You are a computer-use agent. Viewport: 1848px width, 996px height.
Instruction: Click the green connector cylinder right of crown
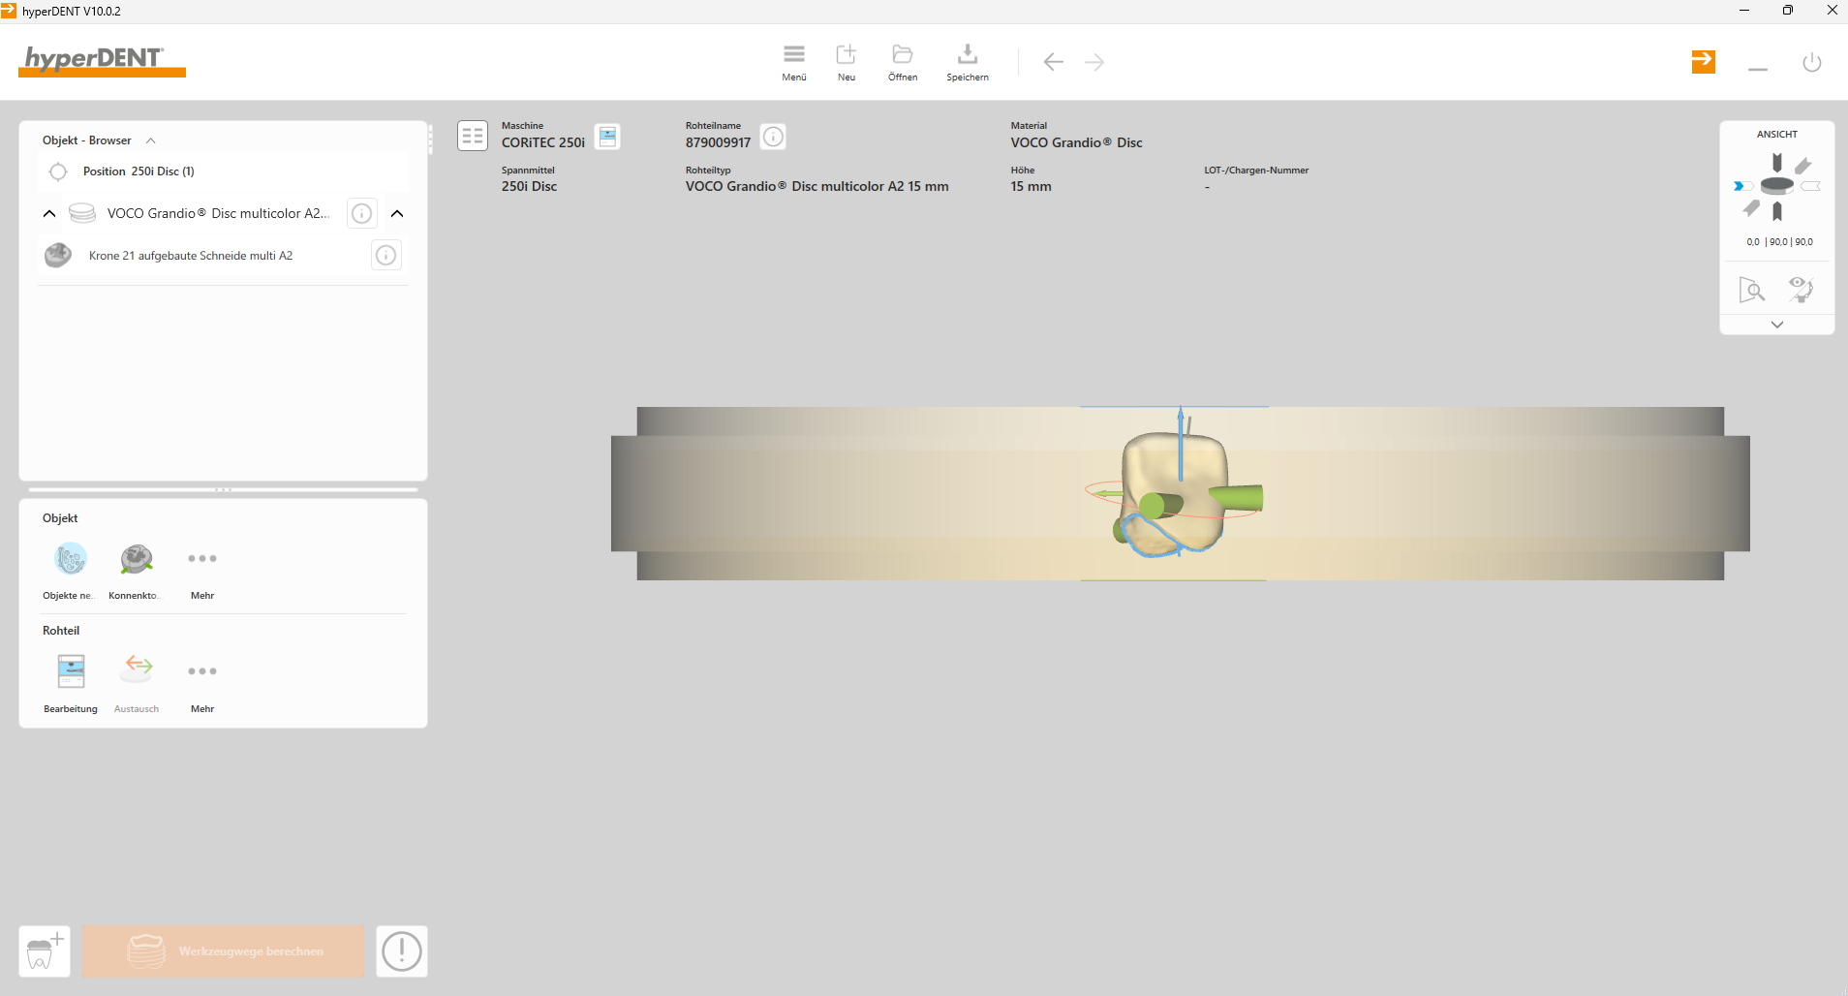[1237, 498]
